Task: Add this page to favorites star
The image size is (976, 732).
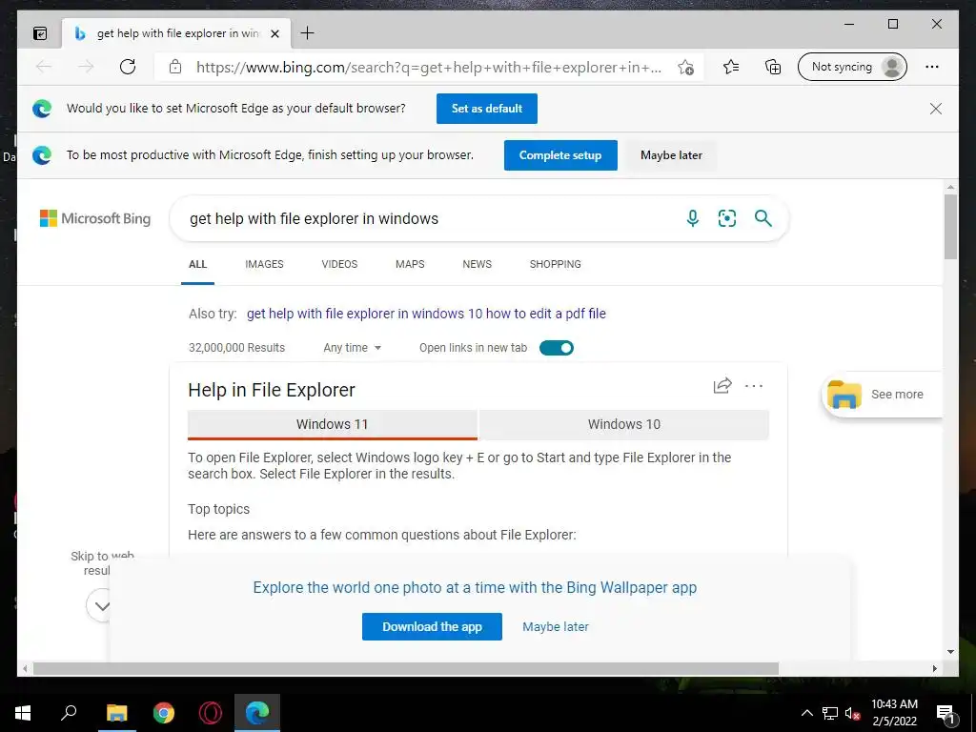Action: pos(686,67)
